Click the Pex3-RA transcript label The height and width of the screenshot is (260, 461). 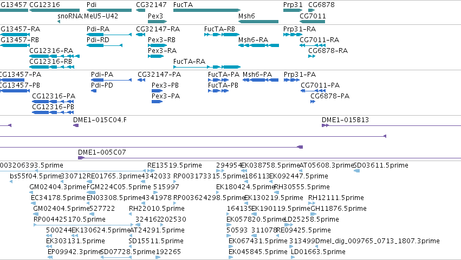(x=162, y=50)
